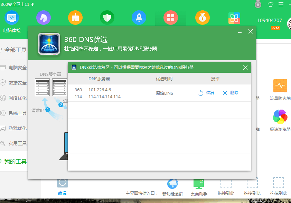291x203 pixels.
Task: Open the 流量防火墙 traffic firewall tool
Action: point(280,85)
